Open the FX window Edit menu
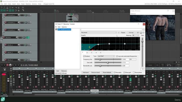Image resolution: width=182 pixels, height=102 pixels. (x=59, y=27)
